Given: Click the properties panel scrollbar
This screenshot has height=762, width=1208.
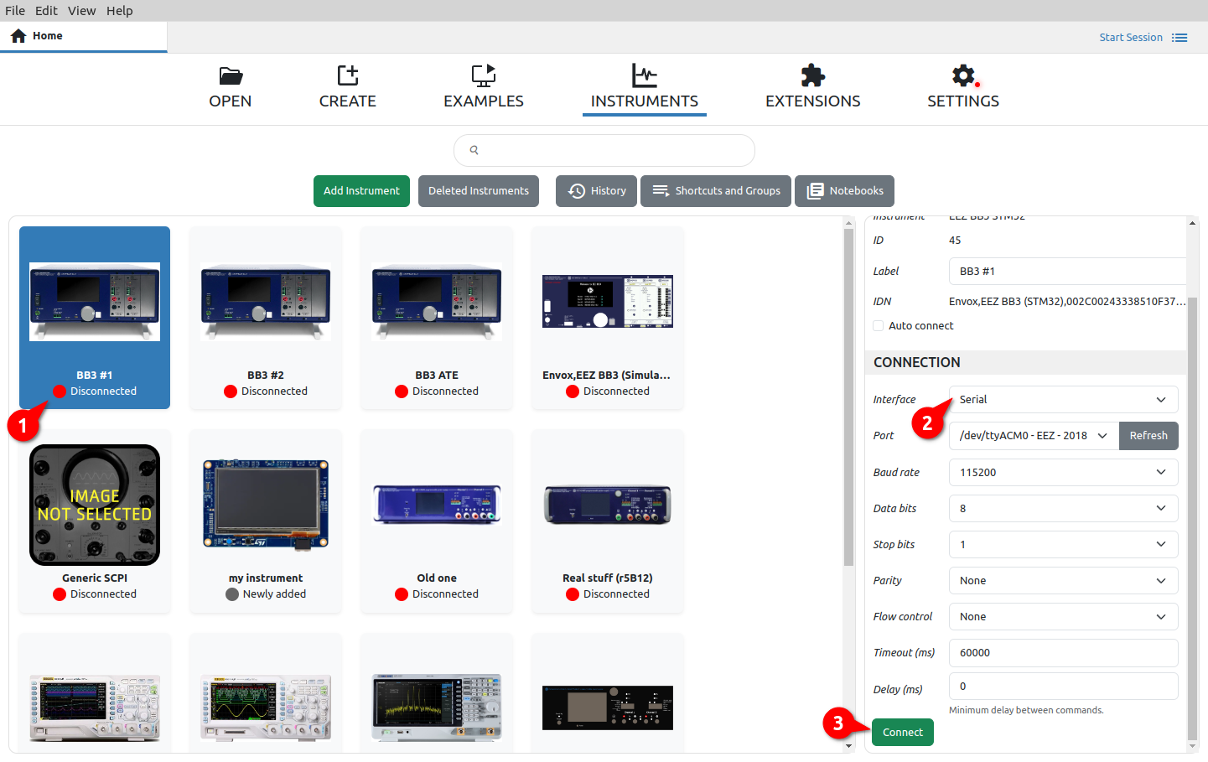Looking at the screenshot, I should click(x=1192, y=520).
